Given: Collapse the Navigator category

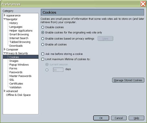Looking at the screenshot, I should pos(4,19).
